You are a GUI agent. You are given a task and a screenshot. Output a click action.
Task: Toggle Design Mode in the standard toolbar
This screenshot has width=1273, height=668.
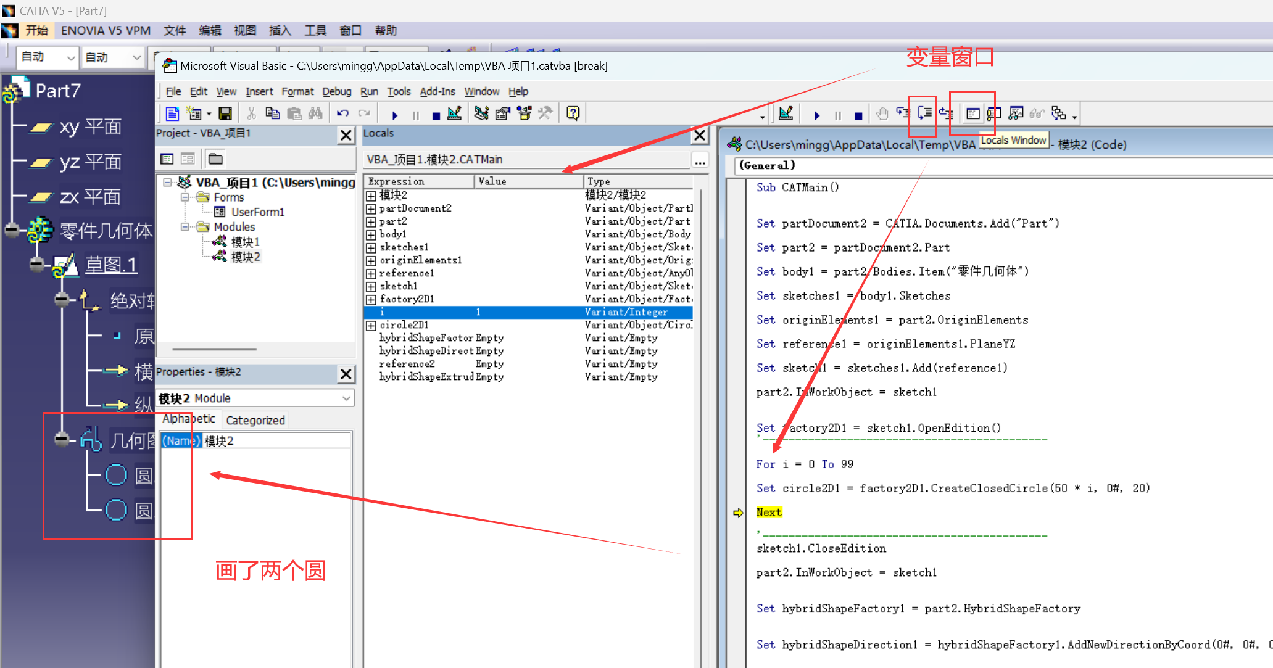click(x=455, y=113)
